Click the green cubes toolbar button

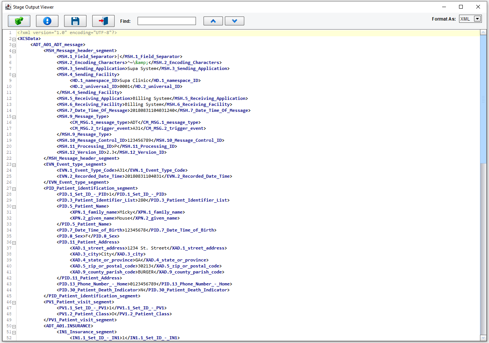coord(19,21)
